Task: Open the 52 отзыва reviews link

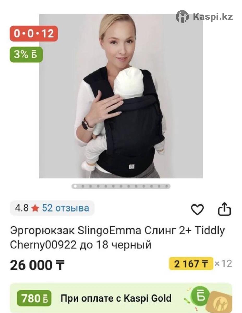Action: click(65, 208)
